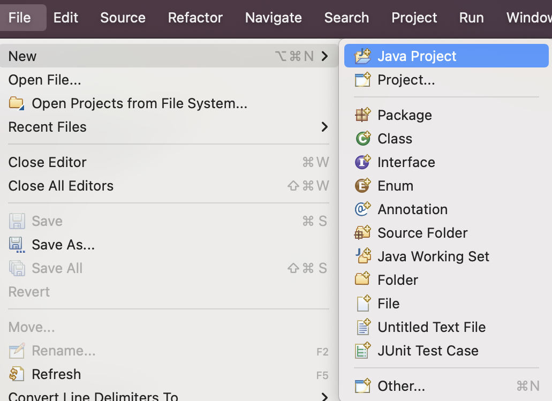552x401 pixels.
Task: Click the Java Project icon in submenu
Action: [x=363, y=56]
